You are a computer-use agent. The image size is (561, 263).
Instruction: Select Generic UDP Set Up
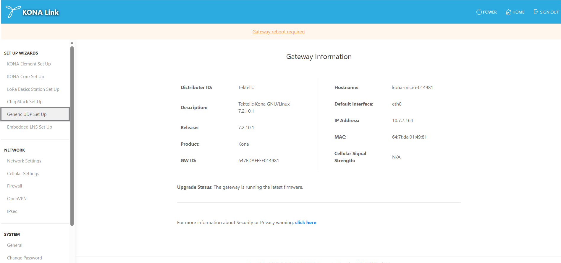(x=35, y=114)
